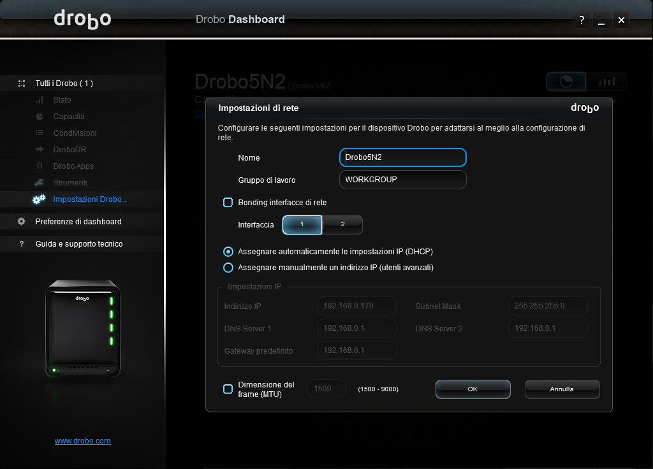Viewport: 653px width, 469px height.
Task: Click the Subnet Mask field
Action: [x=548, y=306]
